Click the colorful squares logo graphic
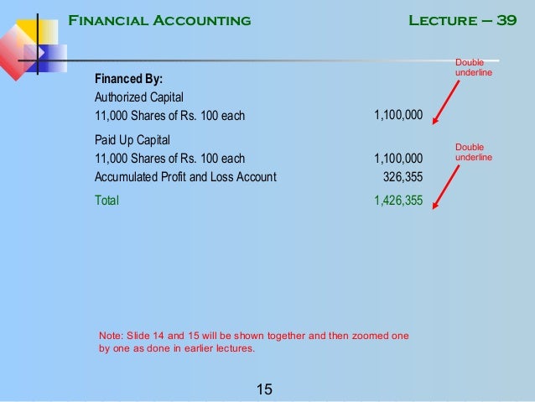Viewport: 535px width, 402px height. pos(31,46)
